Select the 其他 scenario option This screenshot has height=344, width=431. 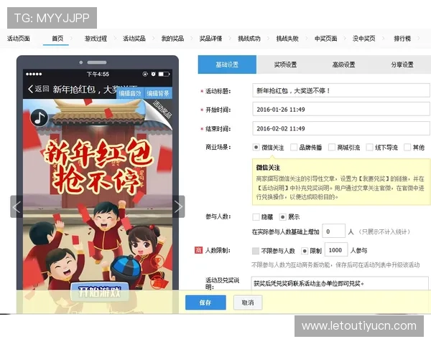(407, 148)
